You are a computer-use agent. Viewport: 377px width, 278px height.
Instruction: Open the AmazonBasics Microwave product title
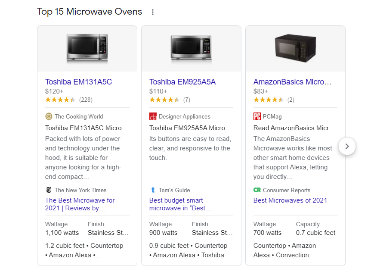[x=293, y=82]
